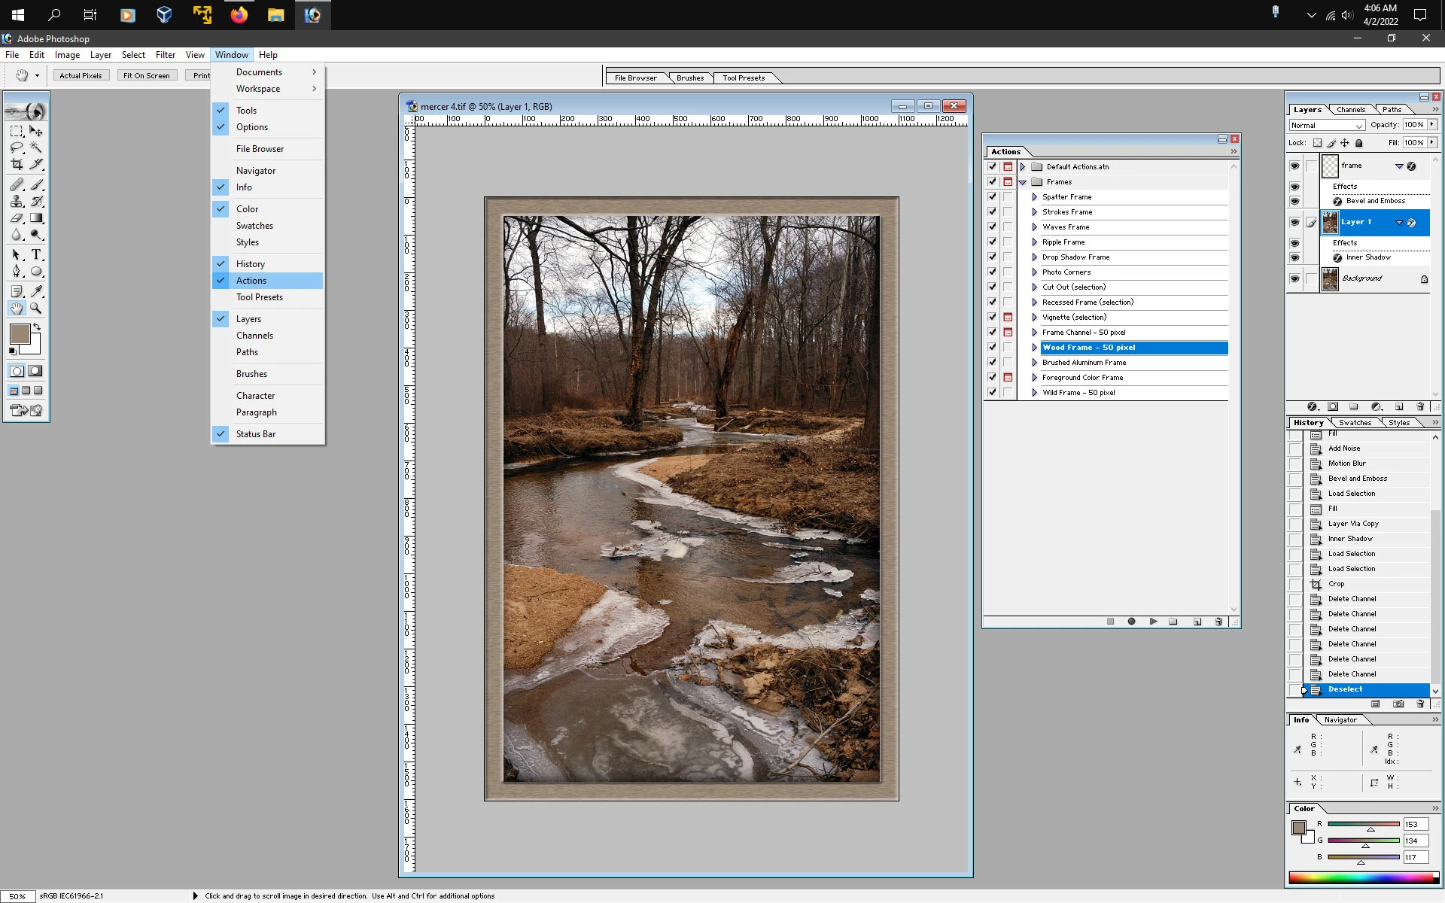Hide the frame layer visibility
This screenshot has width=1445, height=903.
click(x=1294, y=166)
